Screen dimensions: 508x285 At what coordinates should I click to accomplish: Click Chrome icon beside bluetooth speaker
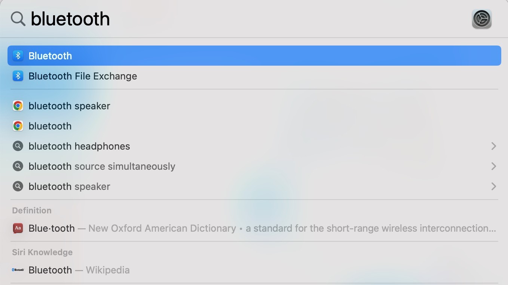18,106
